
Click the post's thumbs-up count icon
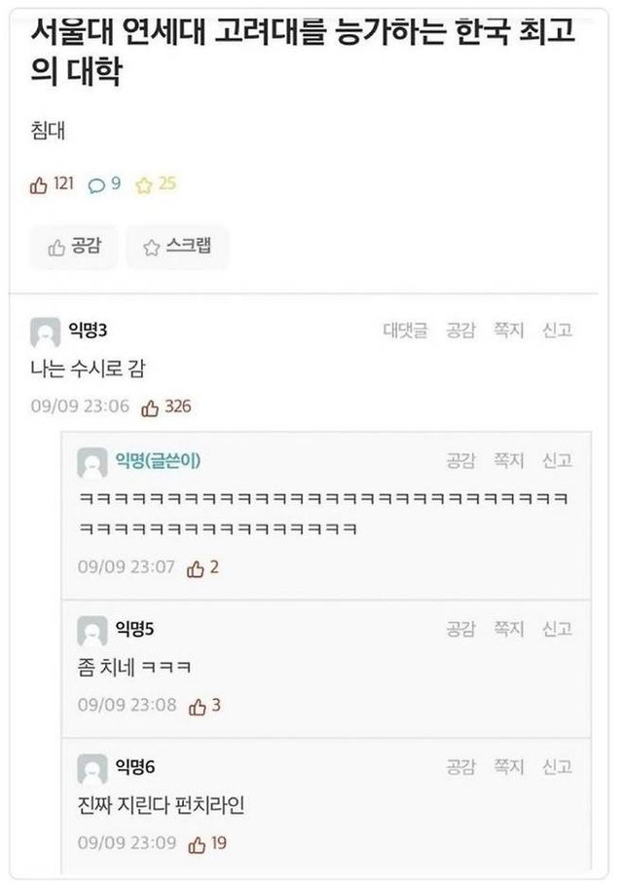pyautogui.click(x=39, y=184)
